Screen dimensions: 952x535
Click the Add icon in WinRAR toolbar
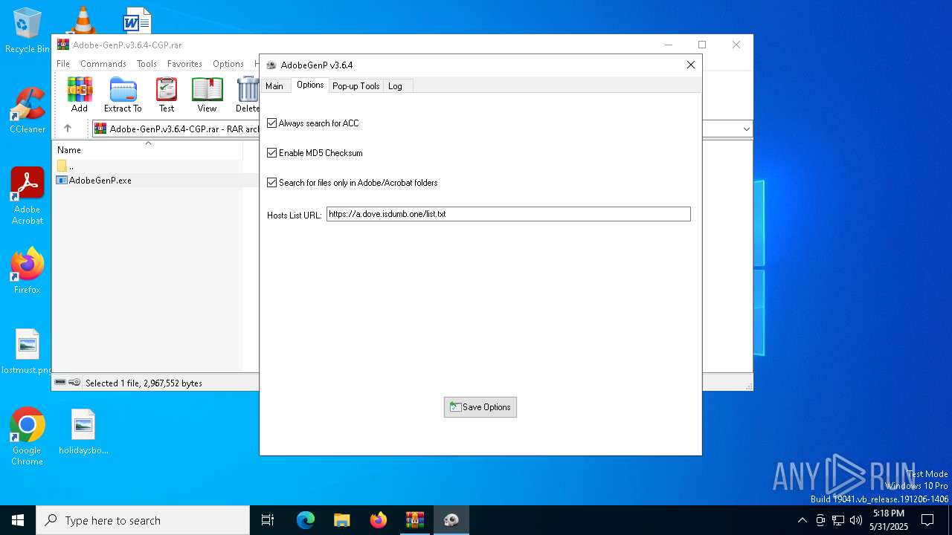click(x=80, y=94)
